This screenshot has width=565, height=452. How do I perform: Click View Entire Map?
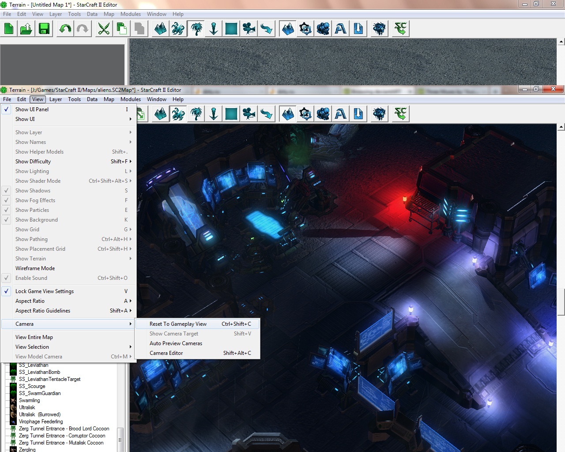(34, 337)
